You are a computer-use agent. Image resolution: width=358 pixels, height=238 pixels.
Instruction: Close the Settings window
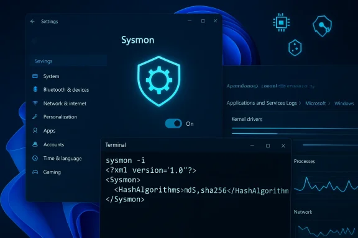(x=215, y=21)
